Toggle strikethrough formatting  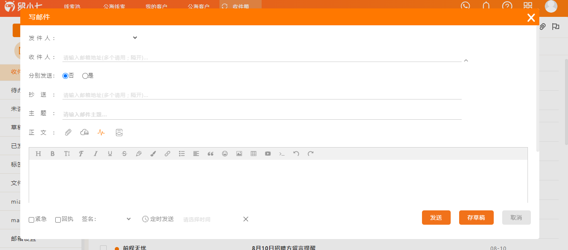(124, 154)
